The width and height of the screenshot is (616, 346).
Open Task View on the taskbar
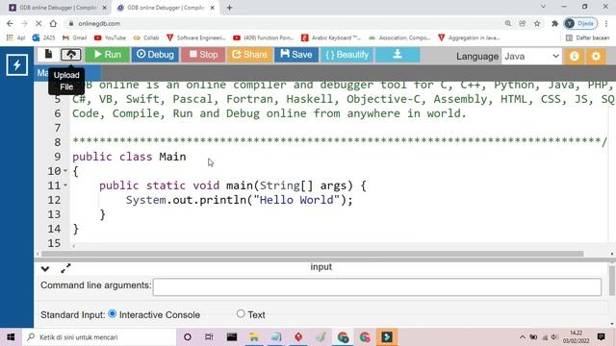(209, 337)
